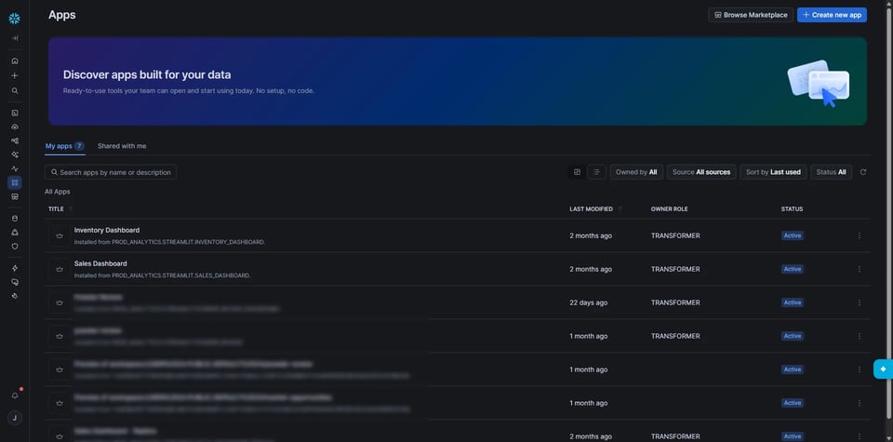Open notifications bell with red dot
This screenshot has width=893, height=442.
[16, 395]
